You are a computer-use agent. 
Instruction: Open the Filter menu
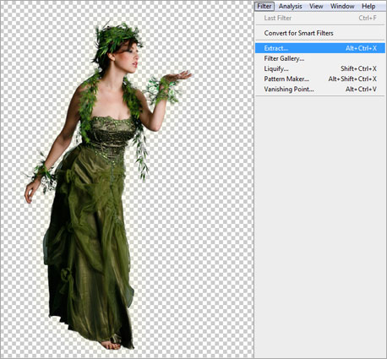[x=264, y=6]
